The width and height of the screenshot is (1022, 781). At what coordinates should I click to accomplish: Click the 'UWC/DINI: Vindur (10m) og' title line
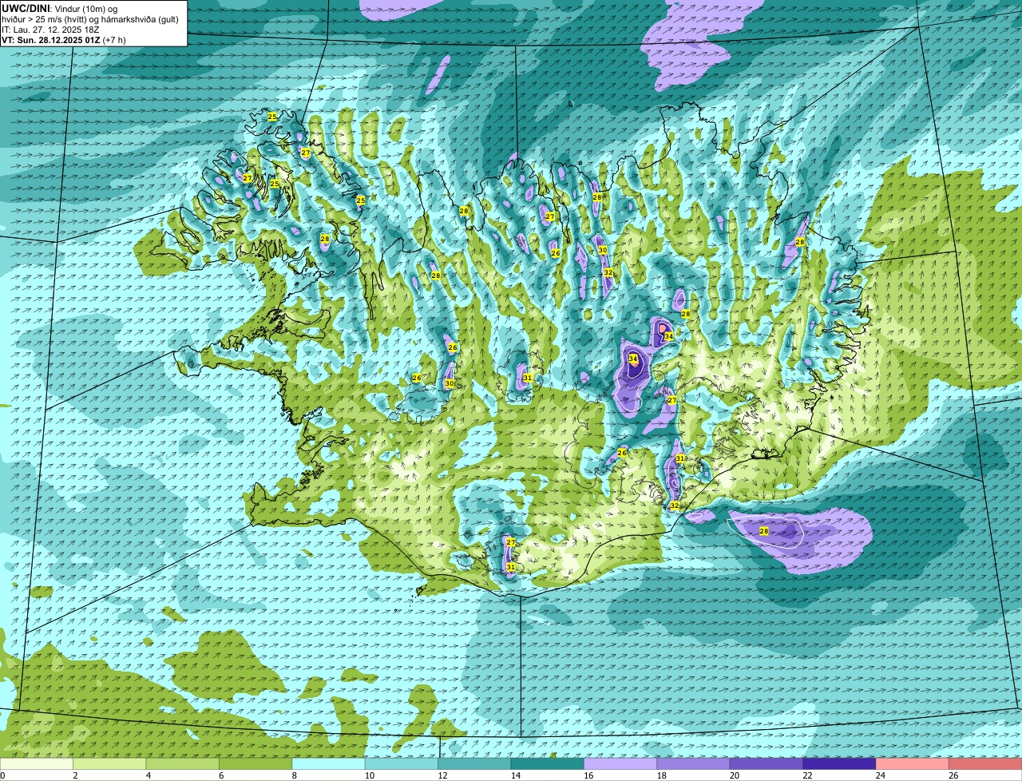(x=60, y=9)
